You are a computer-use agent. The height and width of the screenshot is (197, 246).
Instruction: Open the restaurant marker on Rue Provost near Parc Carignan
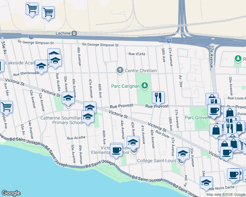158,98
